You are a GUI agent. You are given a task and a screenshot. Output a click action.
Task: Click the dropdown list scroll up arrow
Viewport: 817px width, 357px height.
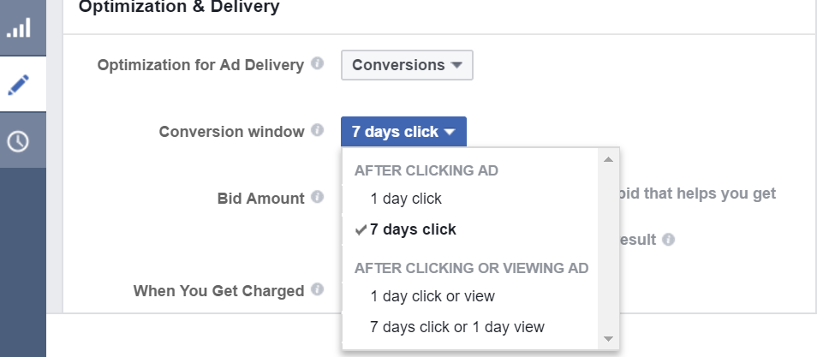coord(608,159)
